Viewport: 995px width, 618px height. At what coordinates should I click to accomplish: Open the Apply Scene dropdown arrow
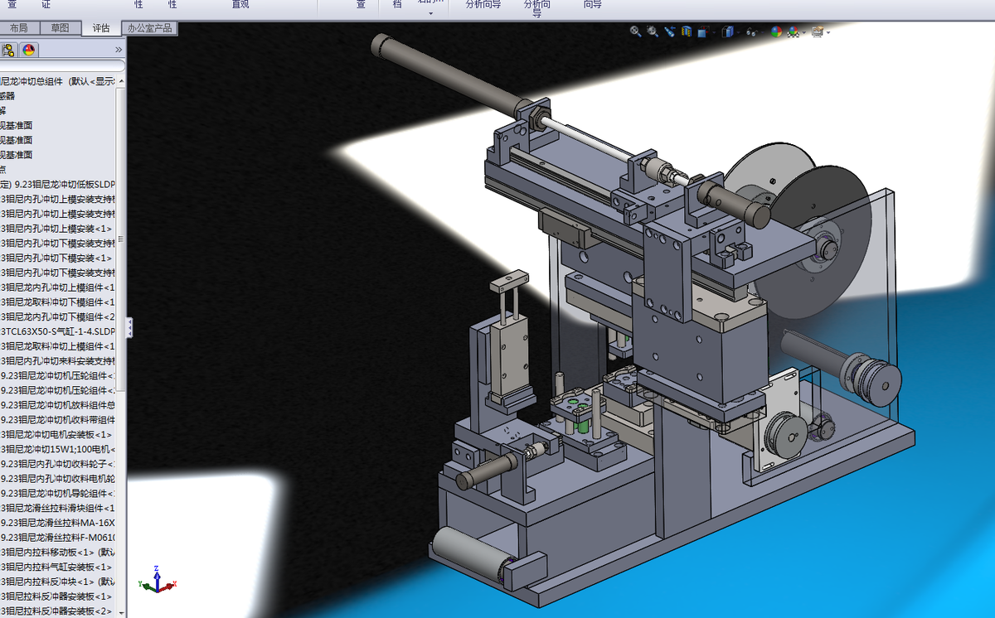click(x=804, y=32)
